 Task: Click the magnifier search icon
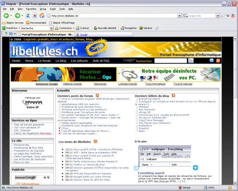tap(222, 16)
